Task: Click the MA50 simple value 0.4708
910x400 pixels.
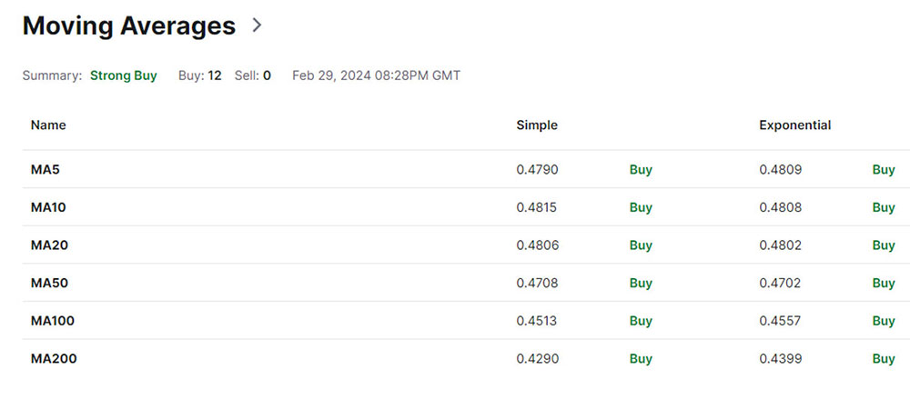Action: tap(538, 283)
